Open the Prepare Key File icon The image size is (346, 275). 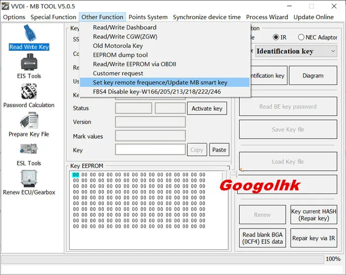(29, 120)
